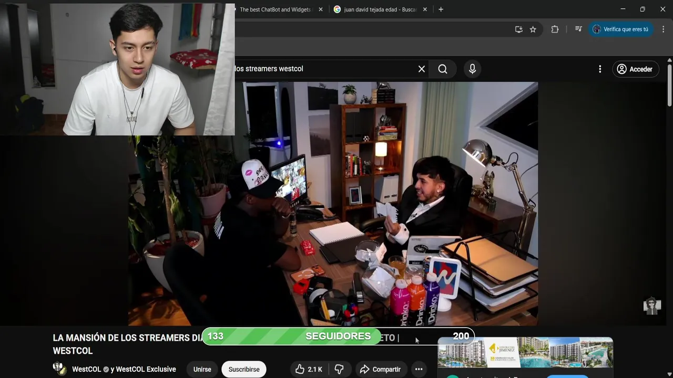This screenshot has width=673, height=378.
Task: Click the Compartir share button
Action: tap(380, 370)
